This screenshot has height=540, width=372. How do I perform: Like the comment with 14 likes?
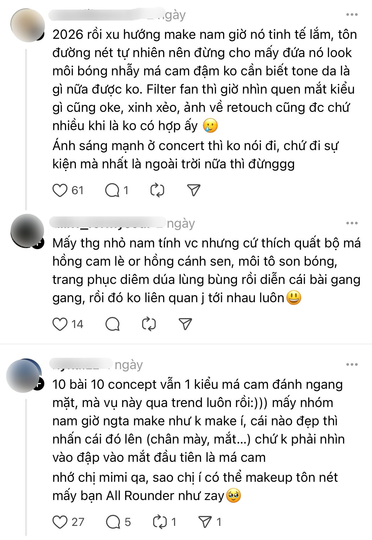pos(61,325)
